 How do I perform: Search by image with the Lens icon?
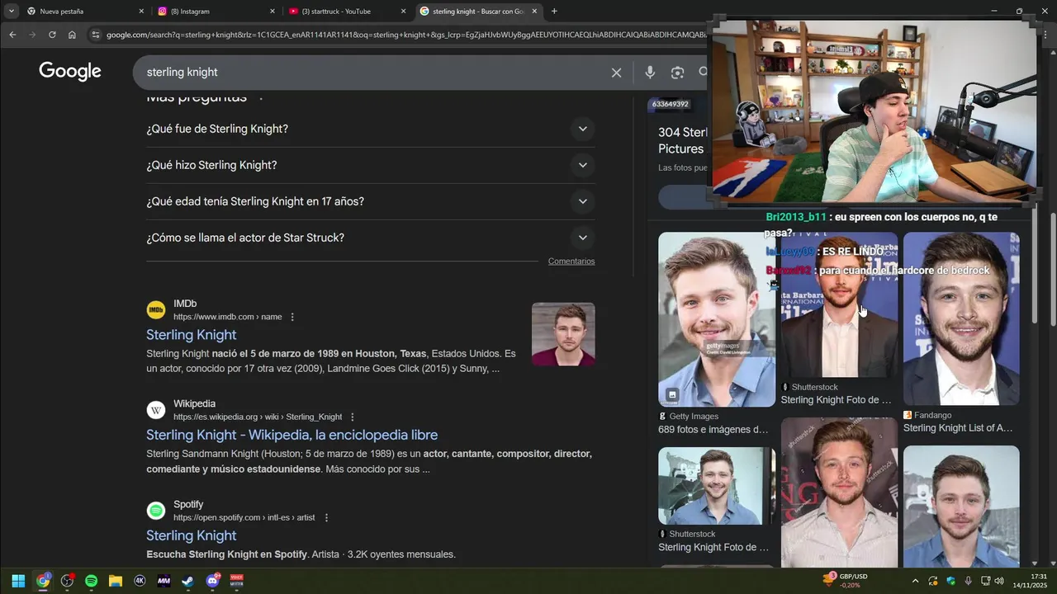[x=677, y=73]
